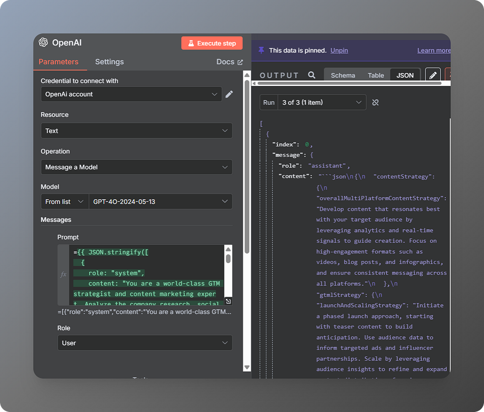
Task: Click the OUTPUT heading label
Action: point(279,75)
